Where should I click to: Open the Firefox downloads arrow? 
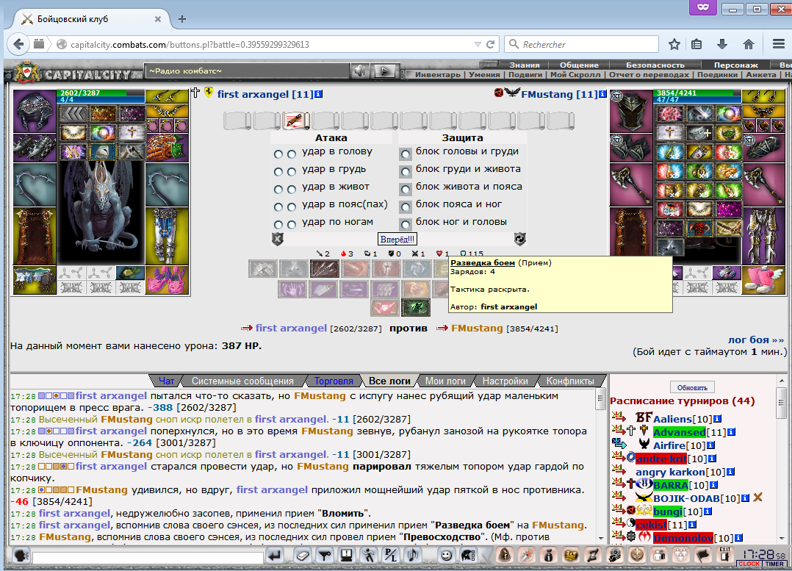tap(722, 45)
